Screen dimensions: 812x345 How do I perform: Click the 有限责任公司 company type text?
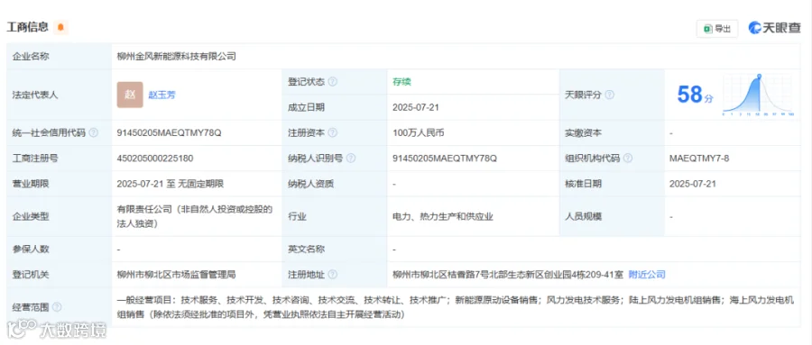194,217
